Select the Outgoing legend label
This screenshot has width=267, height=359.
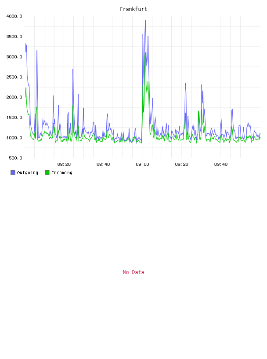(x=27, y=172)
